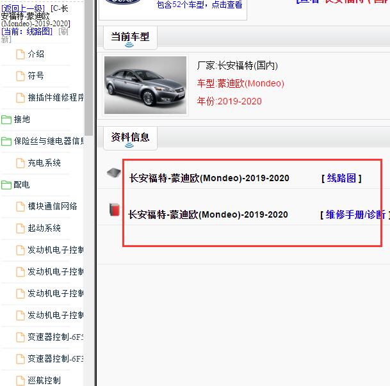Click the sidebar vertical scrollbar
390x386 pixels.
88,68
